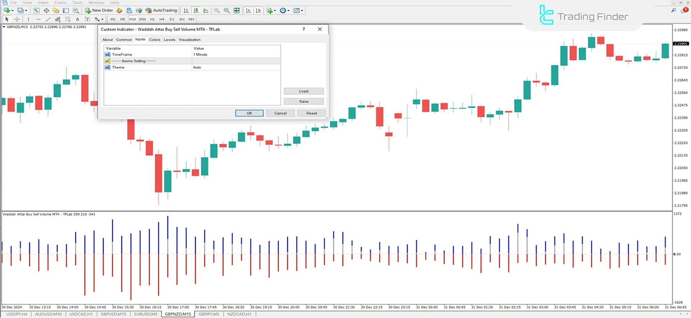Click the Reset button
The image size is (691, 318).
(312, 113)
